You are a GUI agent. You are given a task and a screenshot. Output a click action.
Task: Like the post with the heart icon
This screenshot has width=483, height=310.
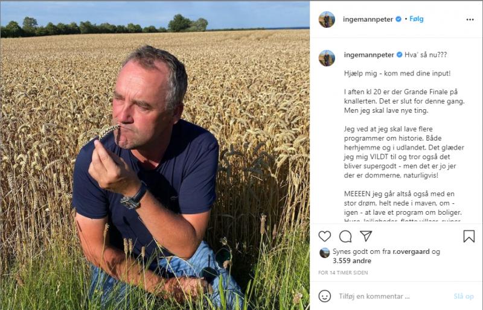324,236
